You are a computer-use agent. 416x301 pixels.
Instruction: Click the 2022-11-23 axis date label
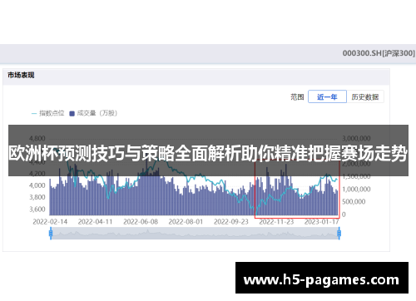coord(276,222)
